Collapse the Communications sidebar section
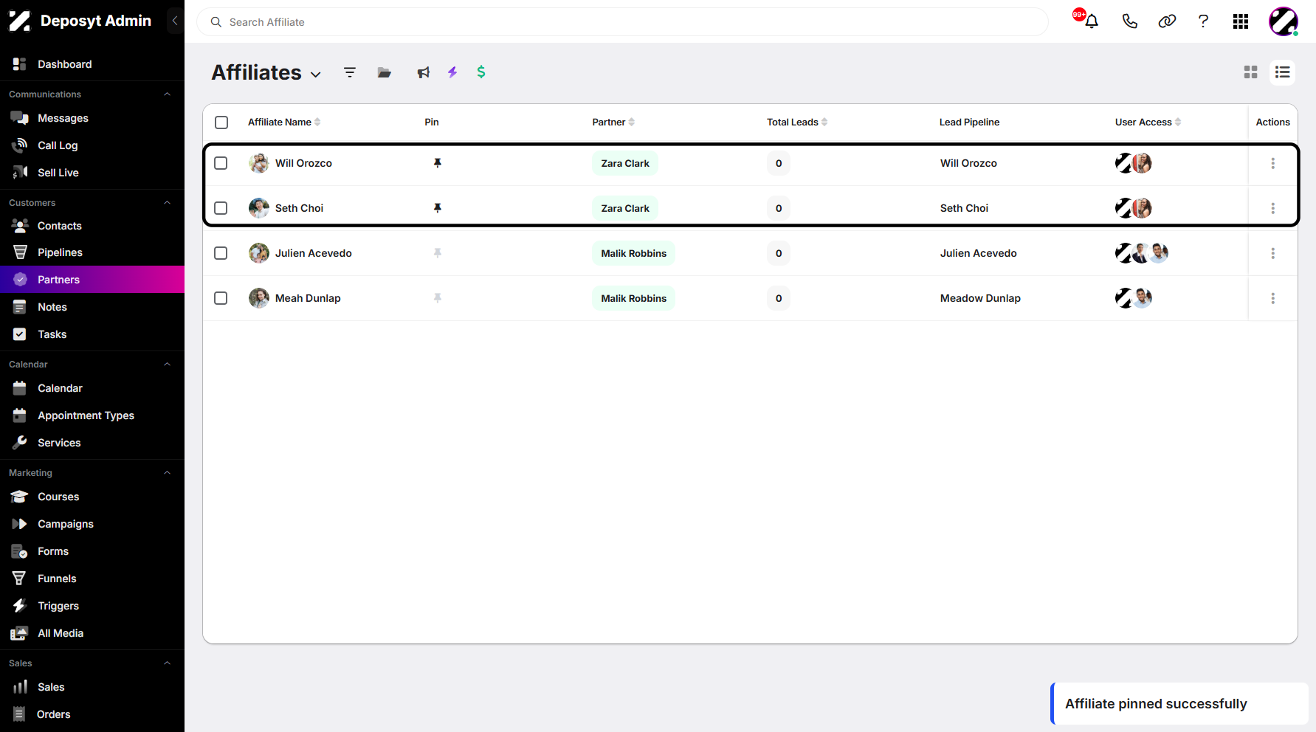 (x=167, y=94)
